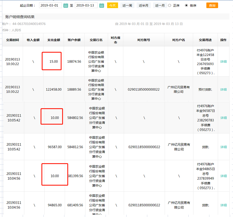Select the 倒序 descending radio button

pos(186,5)
